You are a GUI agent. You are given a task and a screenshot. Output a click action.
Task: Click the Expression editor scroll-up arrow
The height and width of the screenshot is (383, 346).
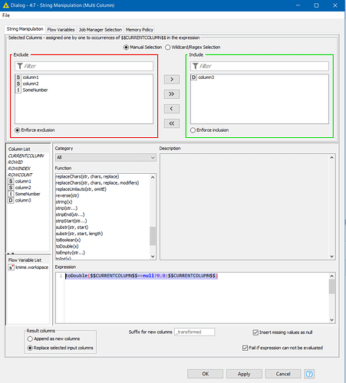[x=332, y=276]
